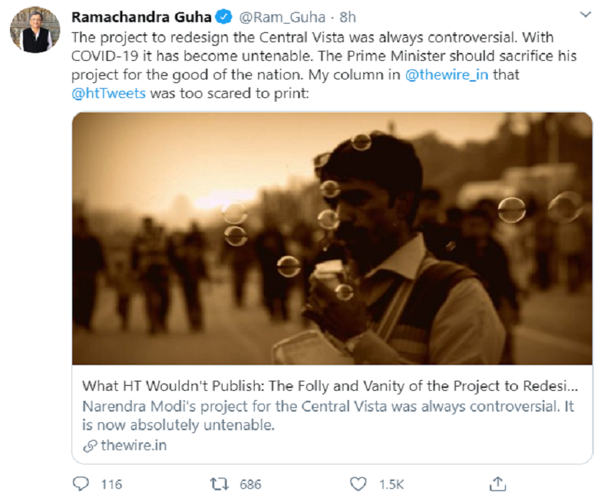Image resolution: width=608 pixels, height=501 pixels.
Task: Click the reply speech bubble icon
Action: click(x=81, y=484)
